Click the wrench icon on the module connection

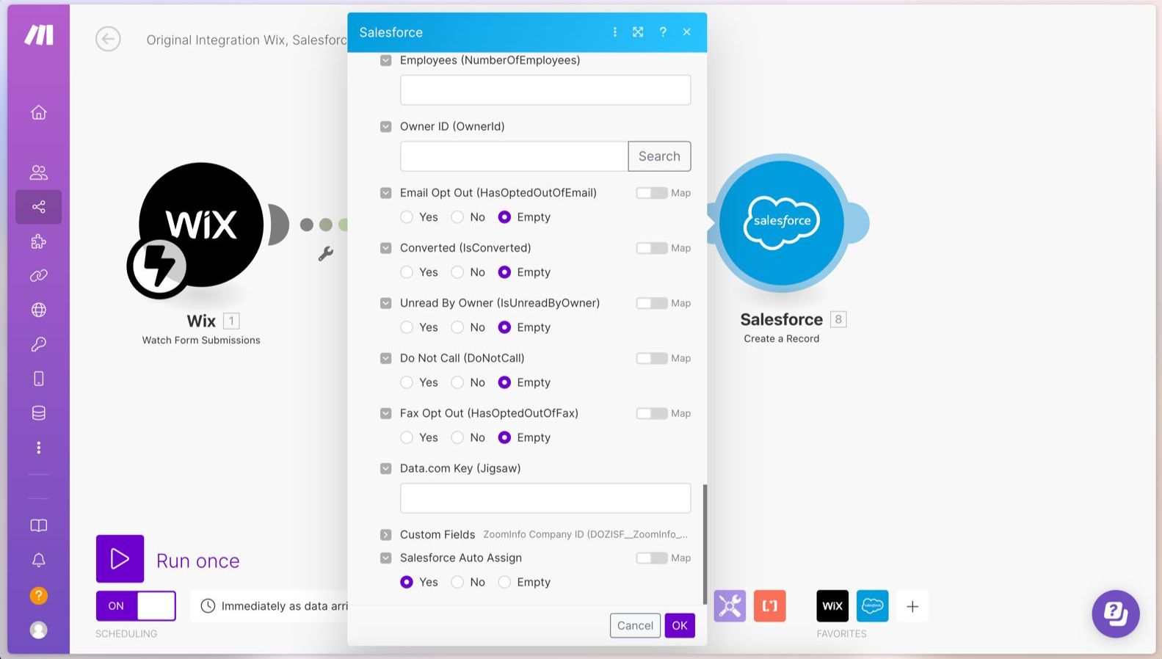pos(325,254)
